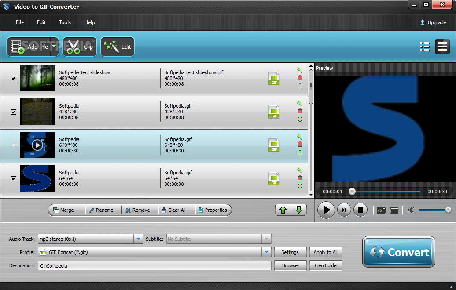This screenshot has width=456, height=290.
Task: Click Open Folder button
Action: pyautogui.click(x=325, y=265)
